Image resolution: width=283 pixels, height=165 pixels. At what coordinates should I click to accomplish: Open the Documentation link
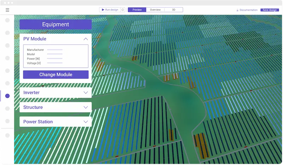point(248,10)
